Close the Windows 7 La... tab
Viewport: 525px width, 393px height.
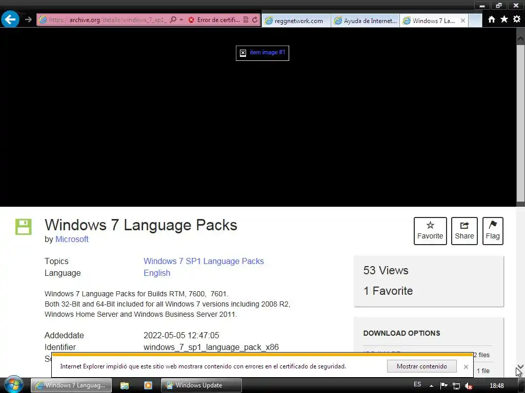[463, 20]
